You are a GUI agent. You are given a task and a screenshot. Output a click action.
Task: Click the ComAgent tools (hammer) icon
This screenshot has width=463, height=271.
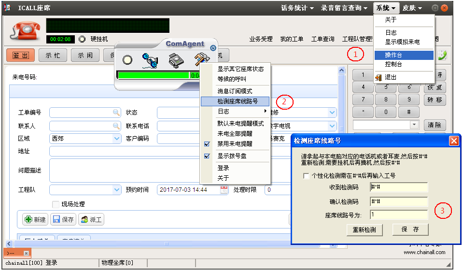[201, 60]
